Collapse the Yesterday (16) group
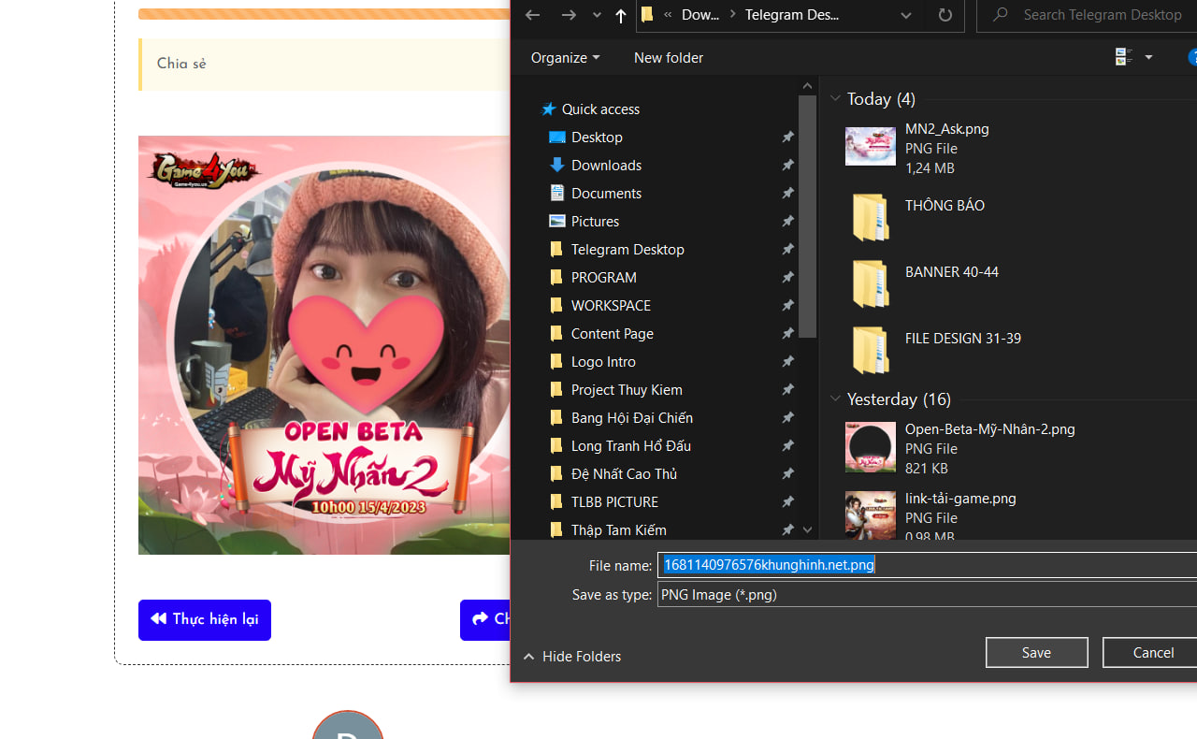This screenshot has width=1197, height=739. click(x=835, y=398)
